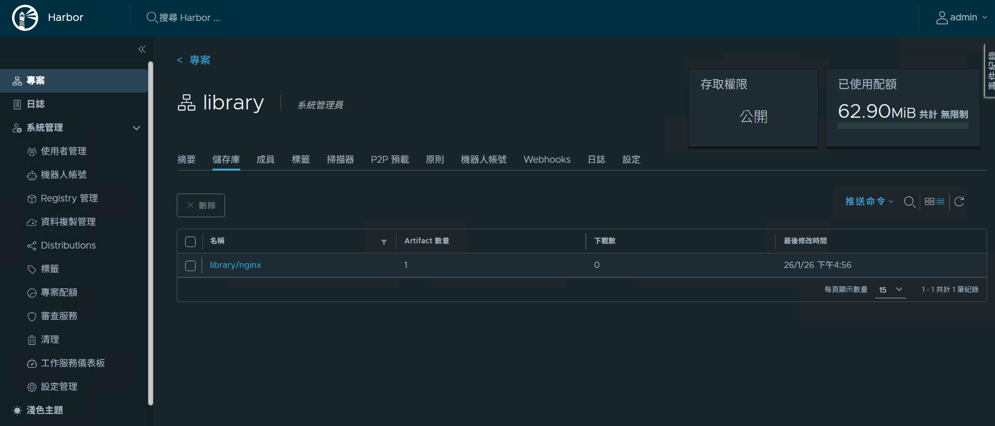
Task: Click the search magnifier icon in header
Action: click(x=152, y=17)
